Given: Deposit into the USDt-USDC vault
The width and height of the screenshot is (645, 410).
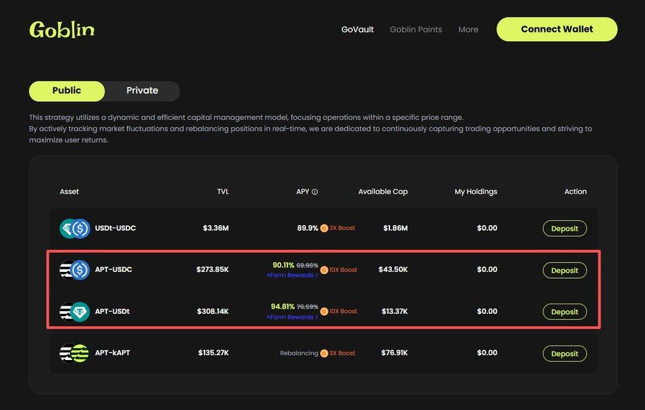Looking at the screenshot, I should click(564, 229).
